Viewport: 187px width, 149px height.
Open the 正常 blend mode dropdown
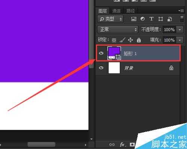pos(118,30)
